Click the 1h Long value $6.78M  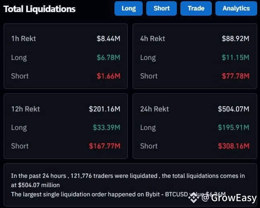[109, 58]
